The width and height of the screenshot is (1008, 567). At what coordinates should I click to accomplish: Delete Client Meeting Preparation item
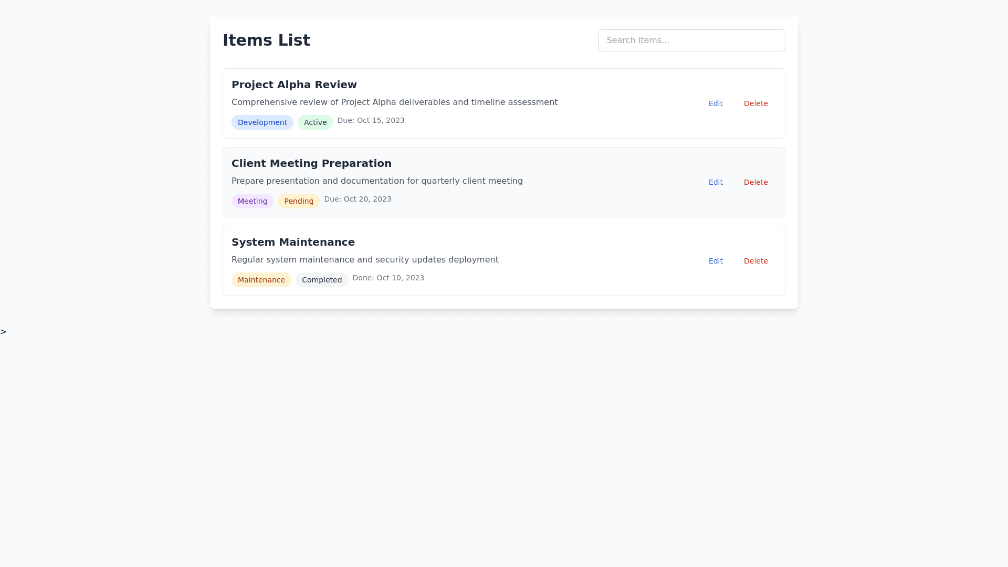[x=755, y=182]
